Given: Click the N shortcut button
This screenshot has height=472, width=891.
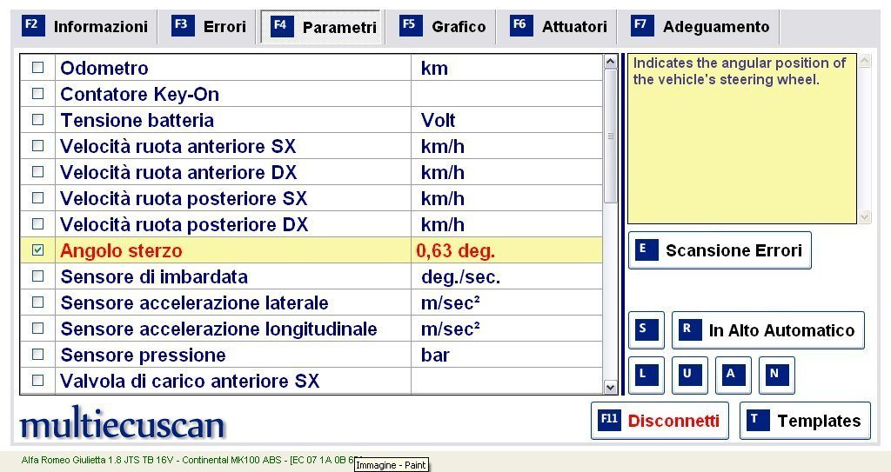Looking at the screenshot, I should tap(776, 375).
